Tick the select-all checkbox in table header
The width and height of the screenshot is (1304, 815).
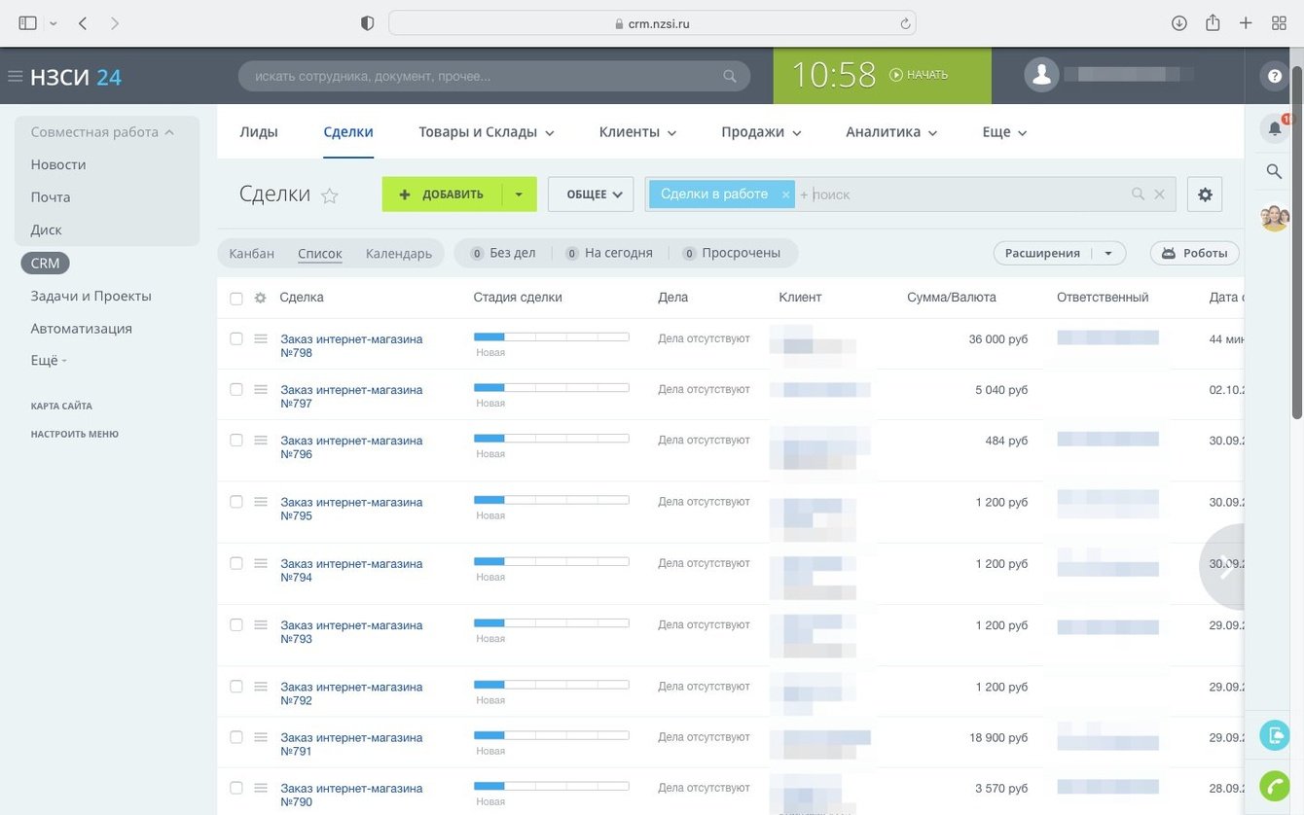coord(236,299)
